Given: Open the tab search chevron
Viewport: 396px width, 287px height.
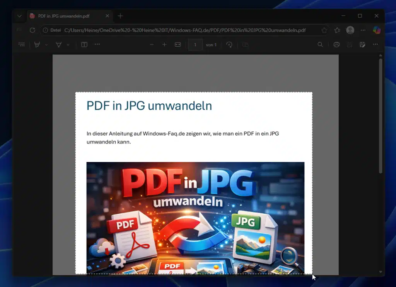Looking at the screenshot, I should click(x=19, y=16).
